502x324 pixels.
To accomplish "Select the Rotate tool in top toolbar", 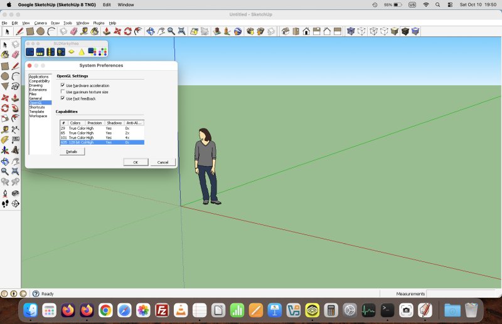I will tap(128, 31).
